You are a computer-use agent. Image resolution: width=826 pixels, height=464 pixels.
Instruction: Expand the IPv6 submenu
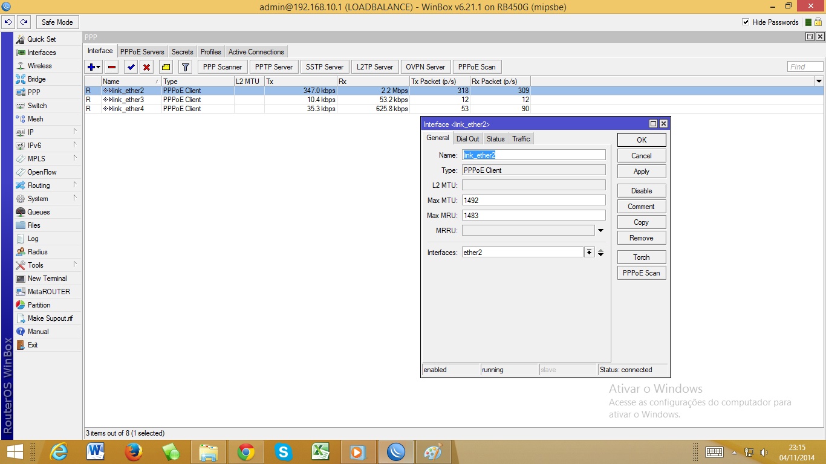[x=76, y=145]
